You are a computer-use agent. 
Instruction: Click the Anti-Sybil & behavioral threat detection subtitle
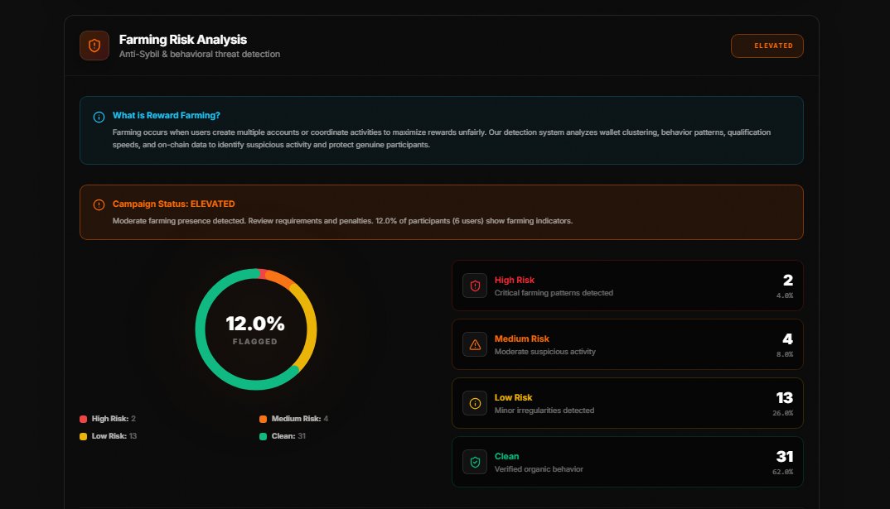[199, 54]
